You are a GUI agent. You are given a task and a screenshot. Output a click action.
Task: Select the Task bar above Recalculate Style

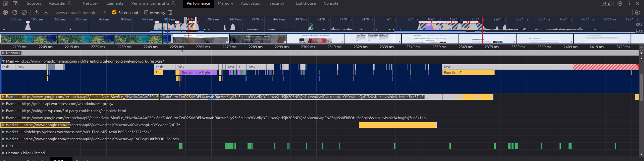[197, 67]
